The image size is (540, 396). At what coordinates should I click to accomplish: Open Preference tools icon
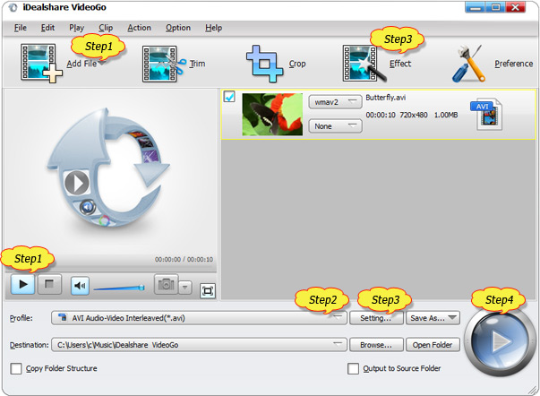click(x=469, y=64)
